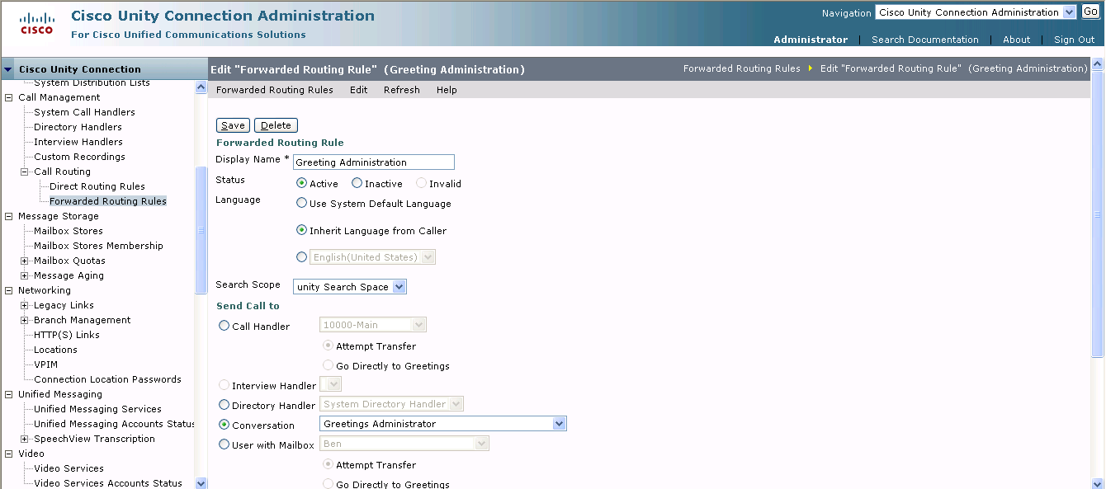Viewport: 1106px width, 489px height.
Task: Expand the Branch Management tree node
Action: pos(25,320)
